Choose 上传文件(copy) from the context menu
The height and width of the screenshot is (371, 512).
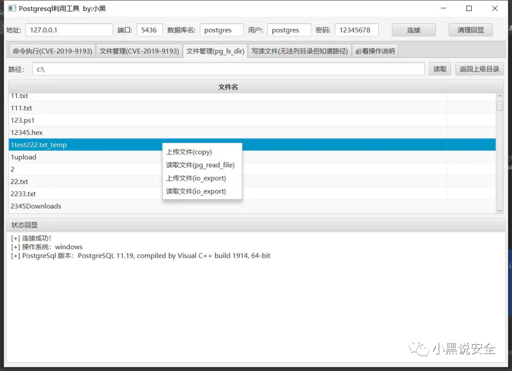pos(202,152)
